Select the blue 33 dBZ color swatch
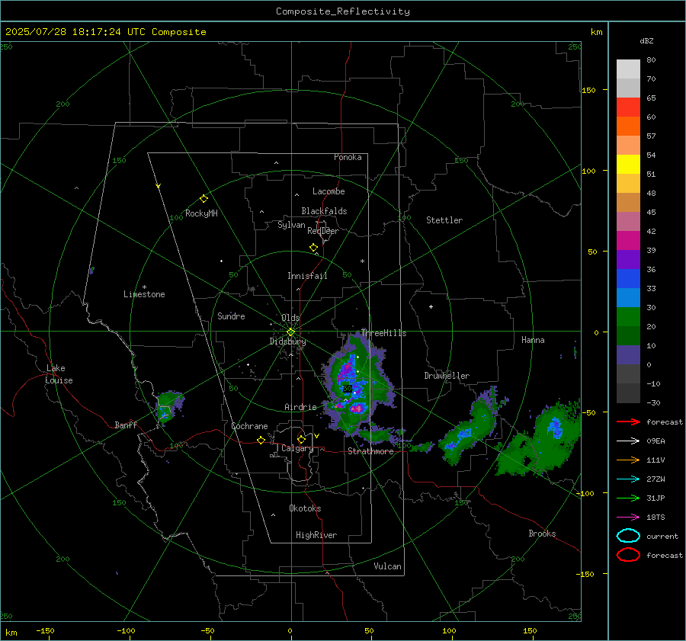 tap(628, 279)
